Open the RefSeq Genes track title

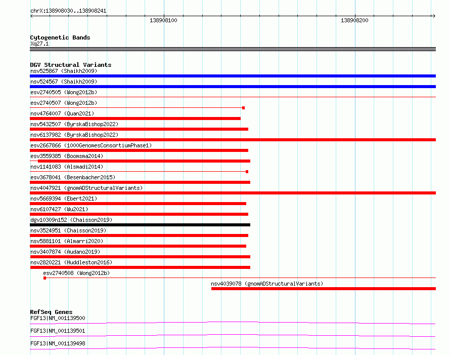tap(51, 312)
